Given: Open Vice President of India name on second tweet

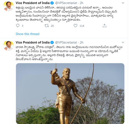Looking at the screenshot, I should (x=33, y=42).
